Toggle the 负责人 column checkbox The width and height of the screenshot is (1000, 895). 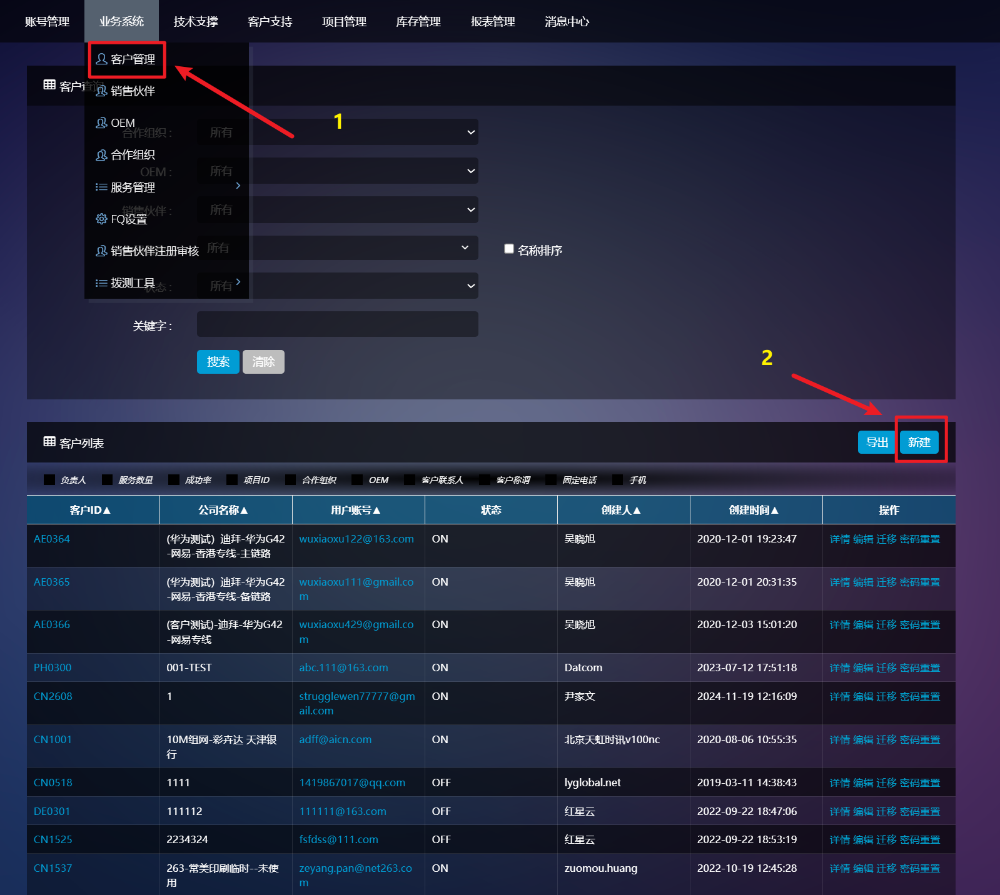[49, 480]
